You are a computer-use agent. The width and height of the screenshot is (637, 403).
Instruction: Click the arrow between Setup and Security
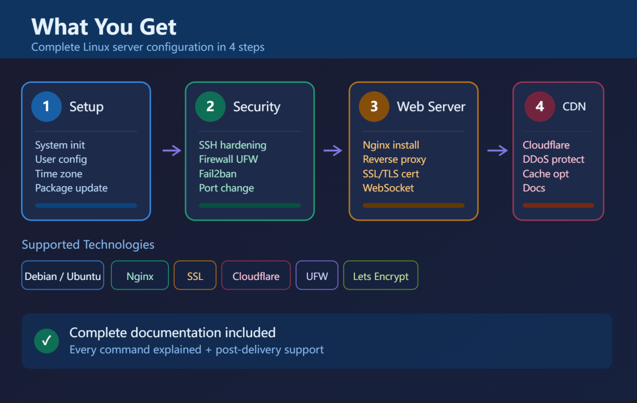(172, 150)
